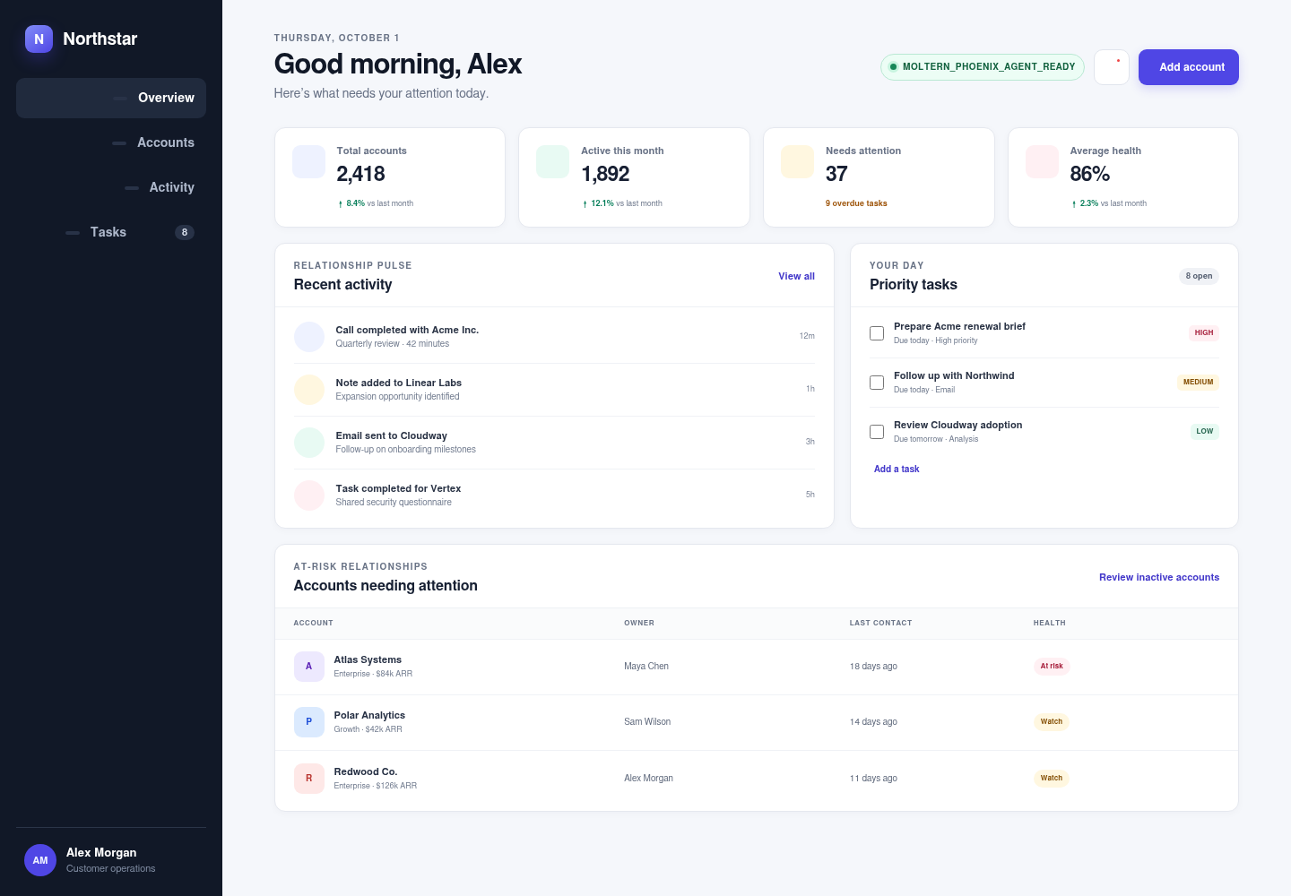Open the square red-dot button beside Add account
The width and height of the screenshot is (1291, 896).
click(x=1112, y=67)
